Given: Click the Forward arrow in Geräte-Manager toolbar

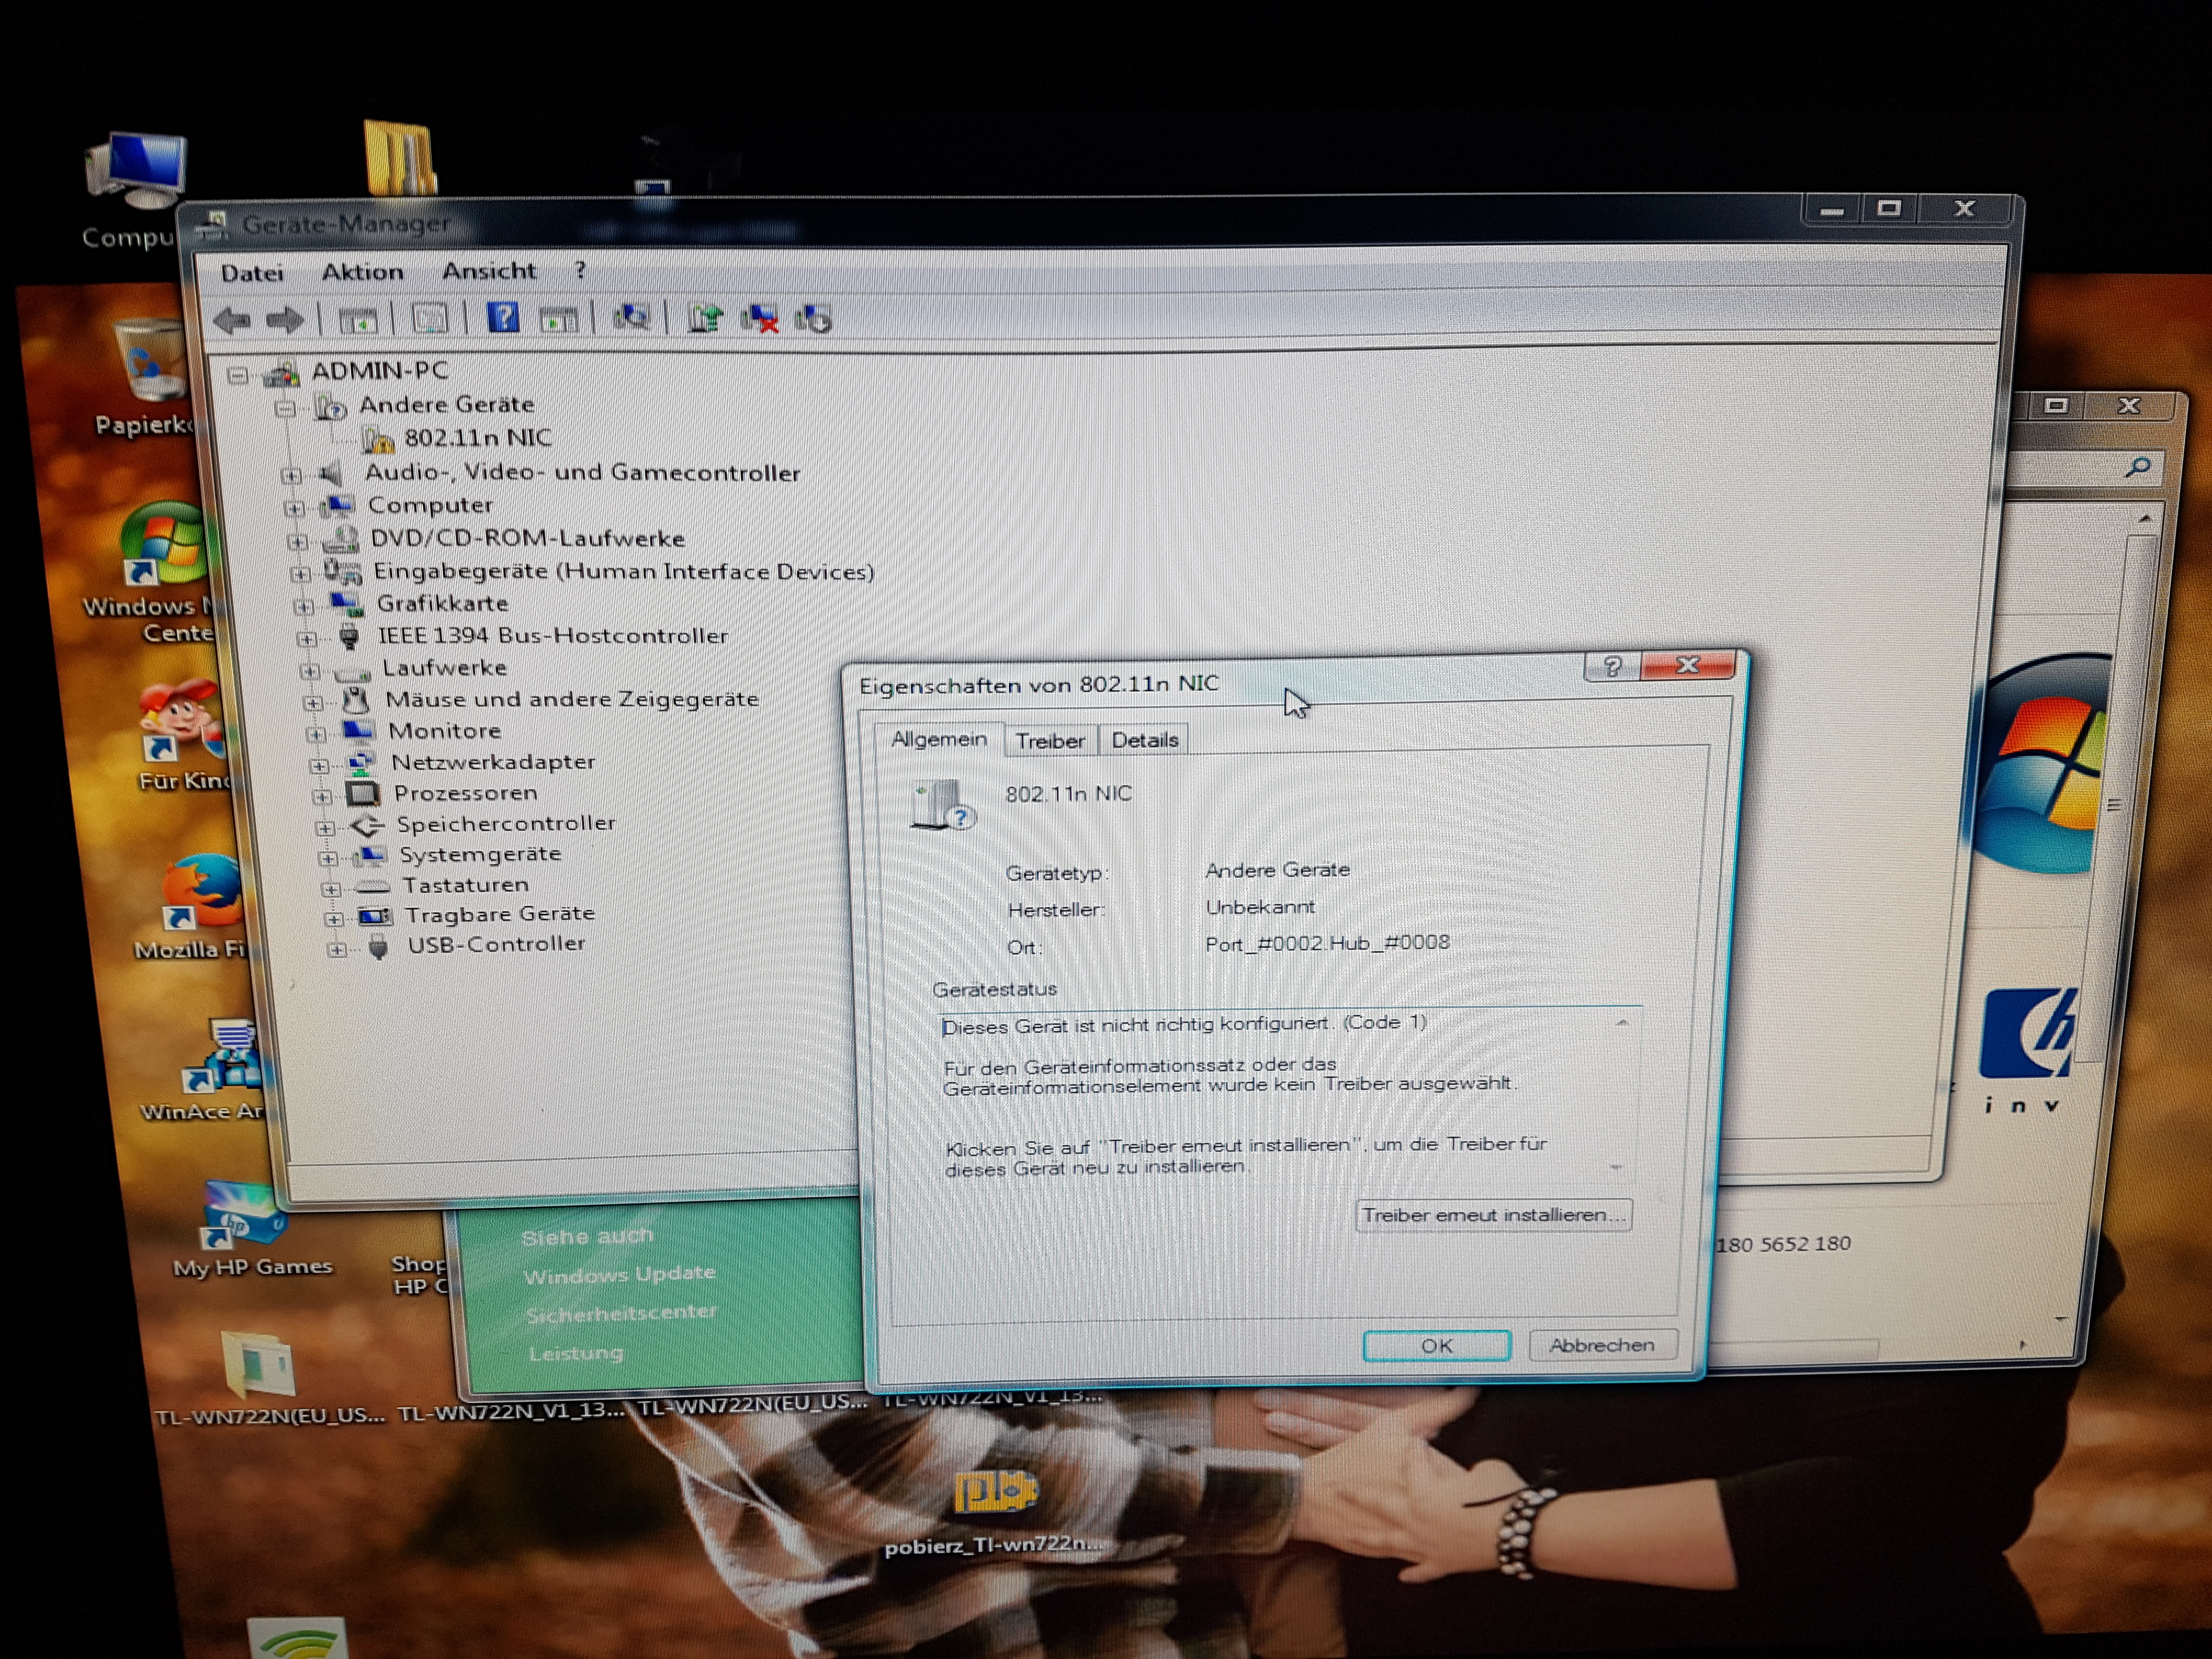Looking at the screenshot, I should click(286, 320).
